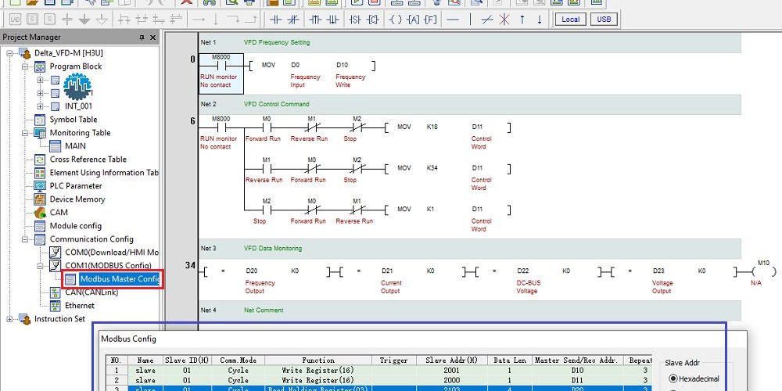Collapse the Monitoring Table node
782x391 pixels.
pyautogui.click(x=25, y=133)
